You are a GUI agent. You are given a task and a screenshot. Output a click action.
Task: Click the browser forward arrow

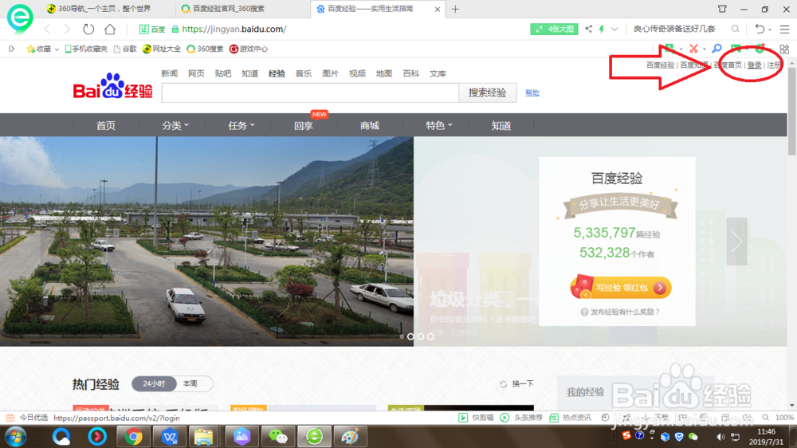coord(67,29)
